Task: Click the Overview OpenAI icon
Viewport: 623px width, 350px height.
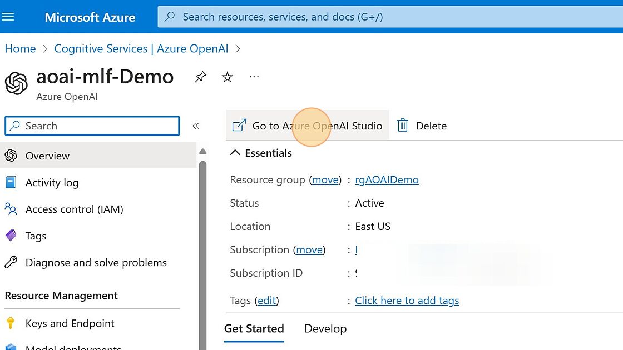Action: pos(11,156)
